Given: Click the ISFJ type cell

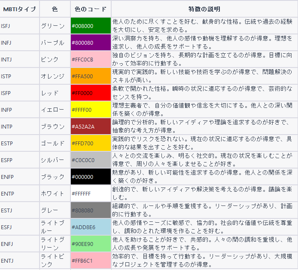Looking at the screenshot, I should (20, 26).
